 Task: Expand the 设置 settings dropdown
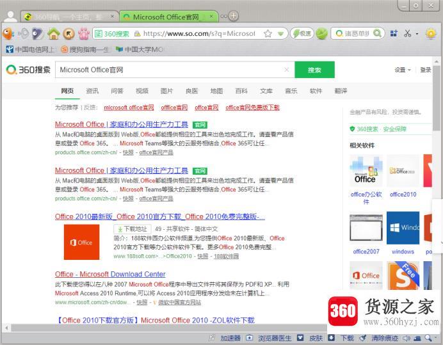pyautogui.click(x=403, y=70)
